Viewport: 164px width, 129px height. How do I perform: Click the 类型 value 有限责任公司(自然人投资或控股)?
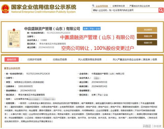coord(29,82)
